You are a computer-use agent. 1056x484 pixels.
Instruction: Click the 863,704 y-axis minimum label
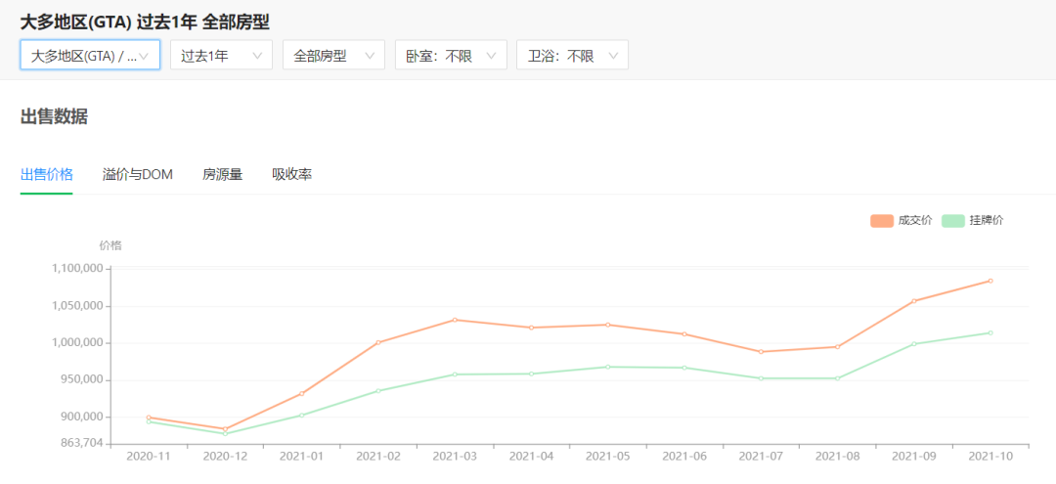(82, 443)
